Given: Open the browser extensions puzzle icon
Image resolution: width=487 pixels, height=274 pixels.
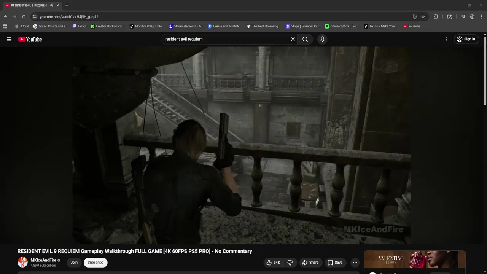Looking at the screenshot, I should 436,17.
